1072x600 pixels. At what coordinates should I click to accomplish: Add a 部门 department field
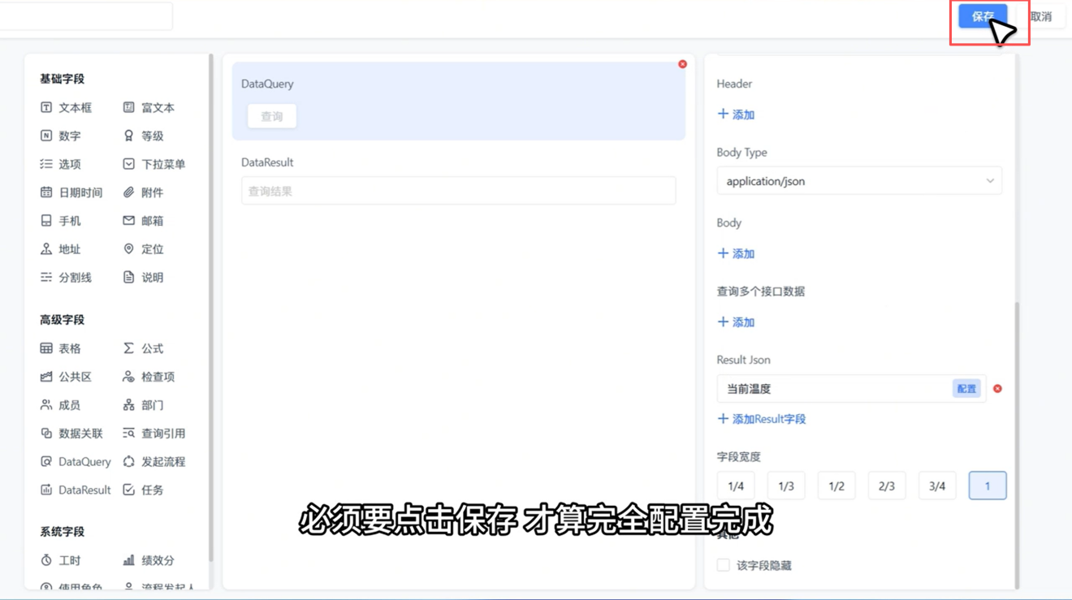tap(144, 405)
